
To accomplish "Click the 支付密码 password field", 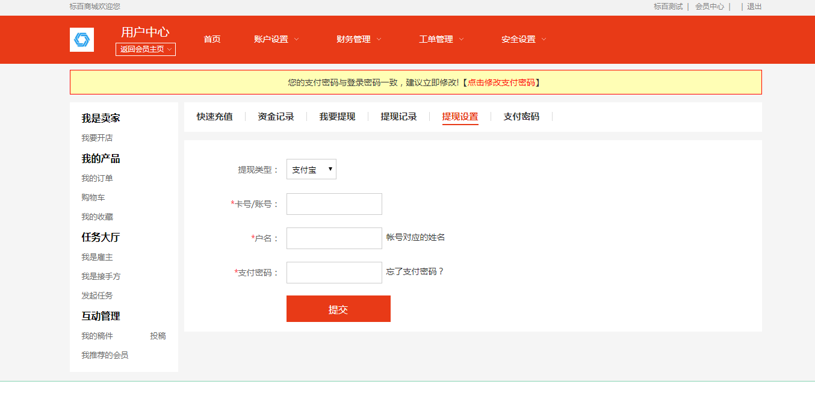I will [334, 273].
